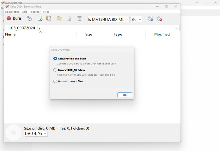220x151 pixels.
Task: Sort by the Modified column header
Action: [x=160, y=34]
